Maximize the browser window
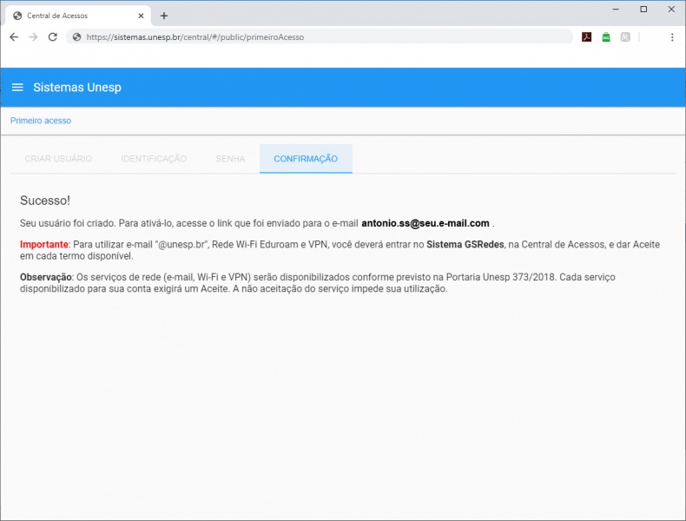 point(643,10)
